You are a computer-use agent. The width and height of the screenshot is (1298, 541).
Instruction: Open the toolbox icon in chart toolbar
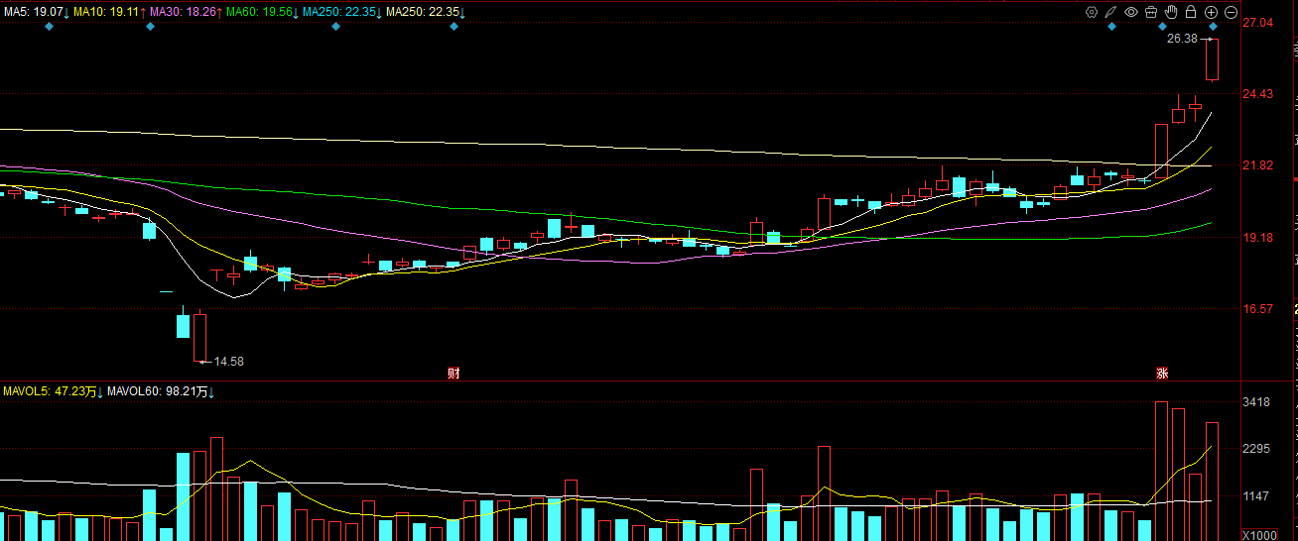pos(1151,12)
